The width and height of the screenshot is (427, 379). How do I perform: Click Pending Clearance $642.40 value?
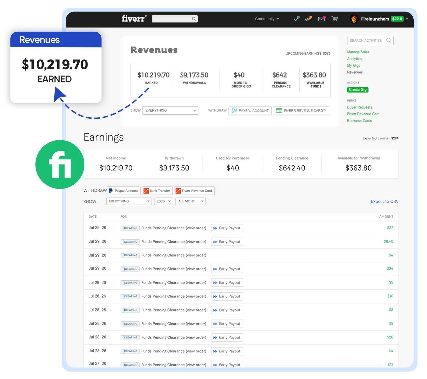click(292, 168)
